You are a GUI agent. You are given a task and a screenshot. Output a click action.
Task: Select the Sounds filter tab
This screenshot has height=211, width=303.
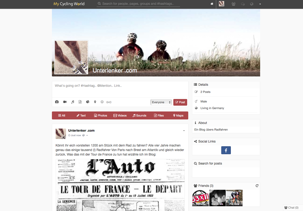139,115
